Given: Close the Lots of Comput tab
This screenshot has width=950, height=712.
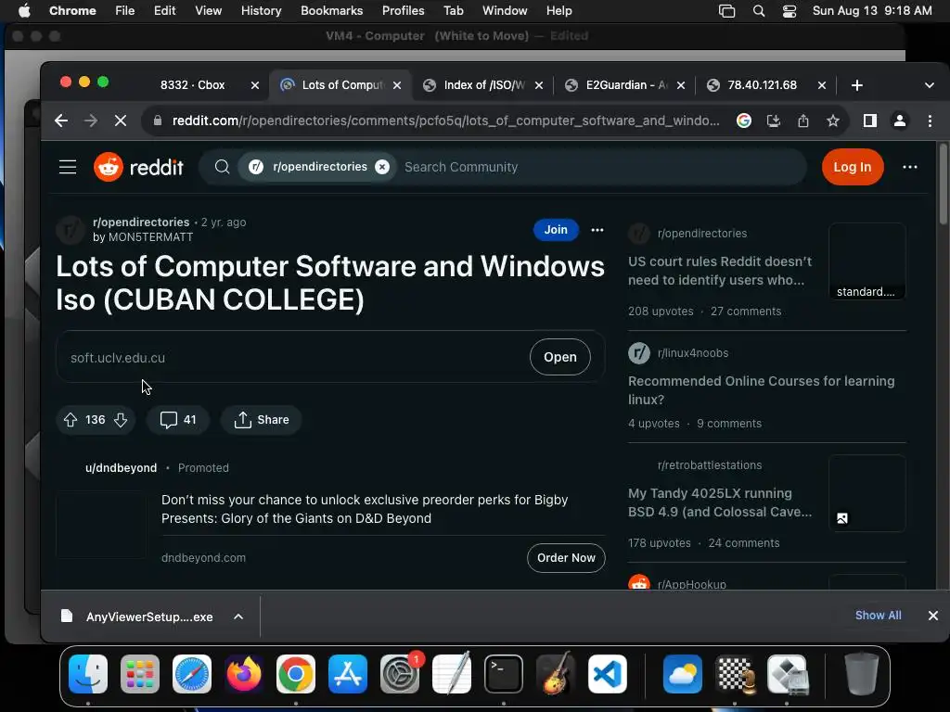Looking at the screenshot, I should [397, 85].
